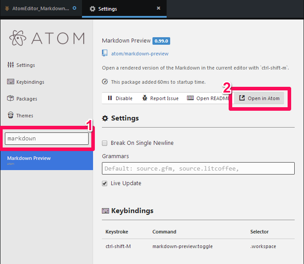
Task: Click the paint bucket icon beside Themes
Action: point(11,115)
